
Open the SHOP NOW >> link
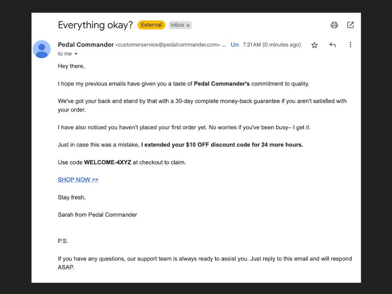[x=78, y=180]
